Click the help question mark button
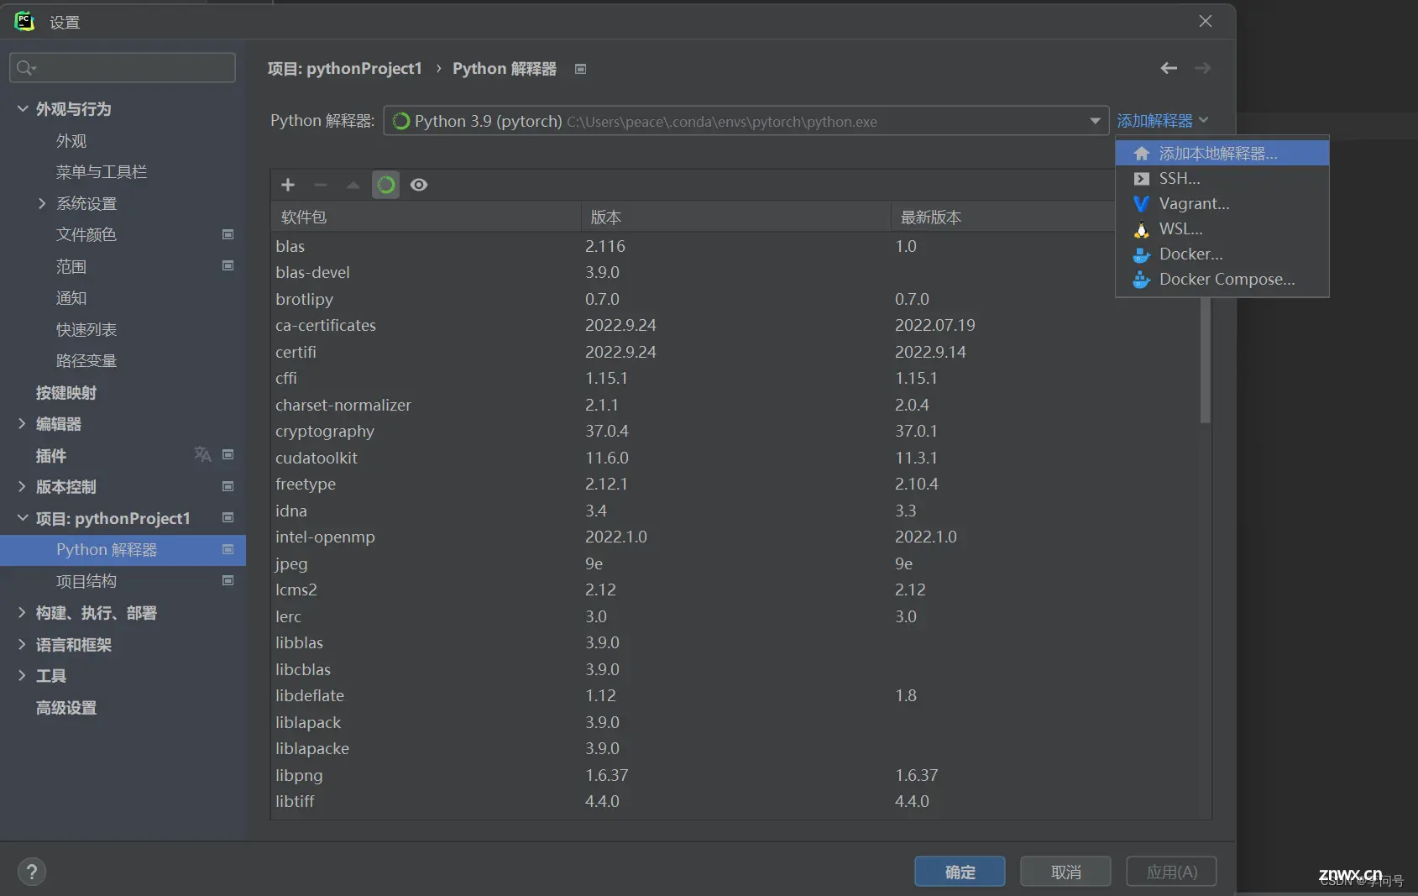This screenshot has height=896, width=1418. [32, 872]
